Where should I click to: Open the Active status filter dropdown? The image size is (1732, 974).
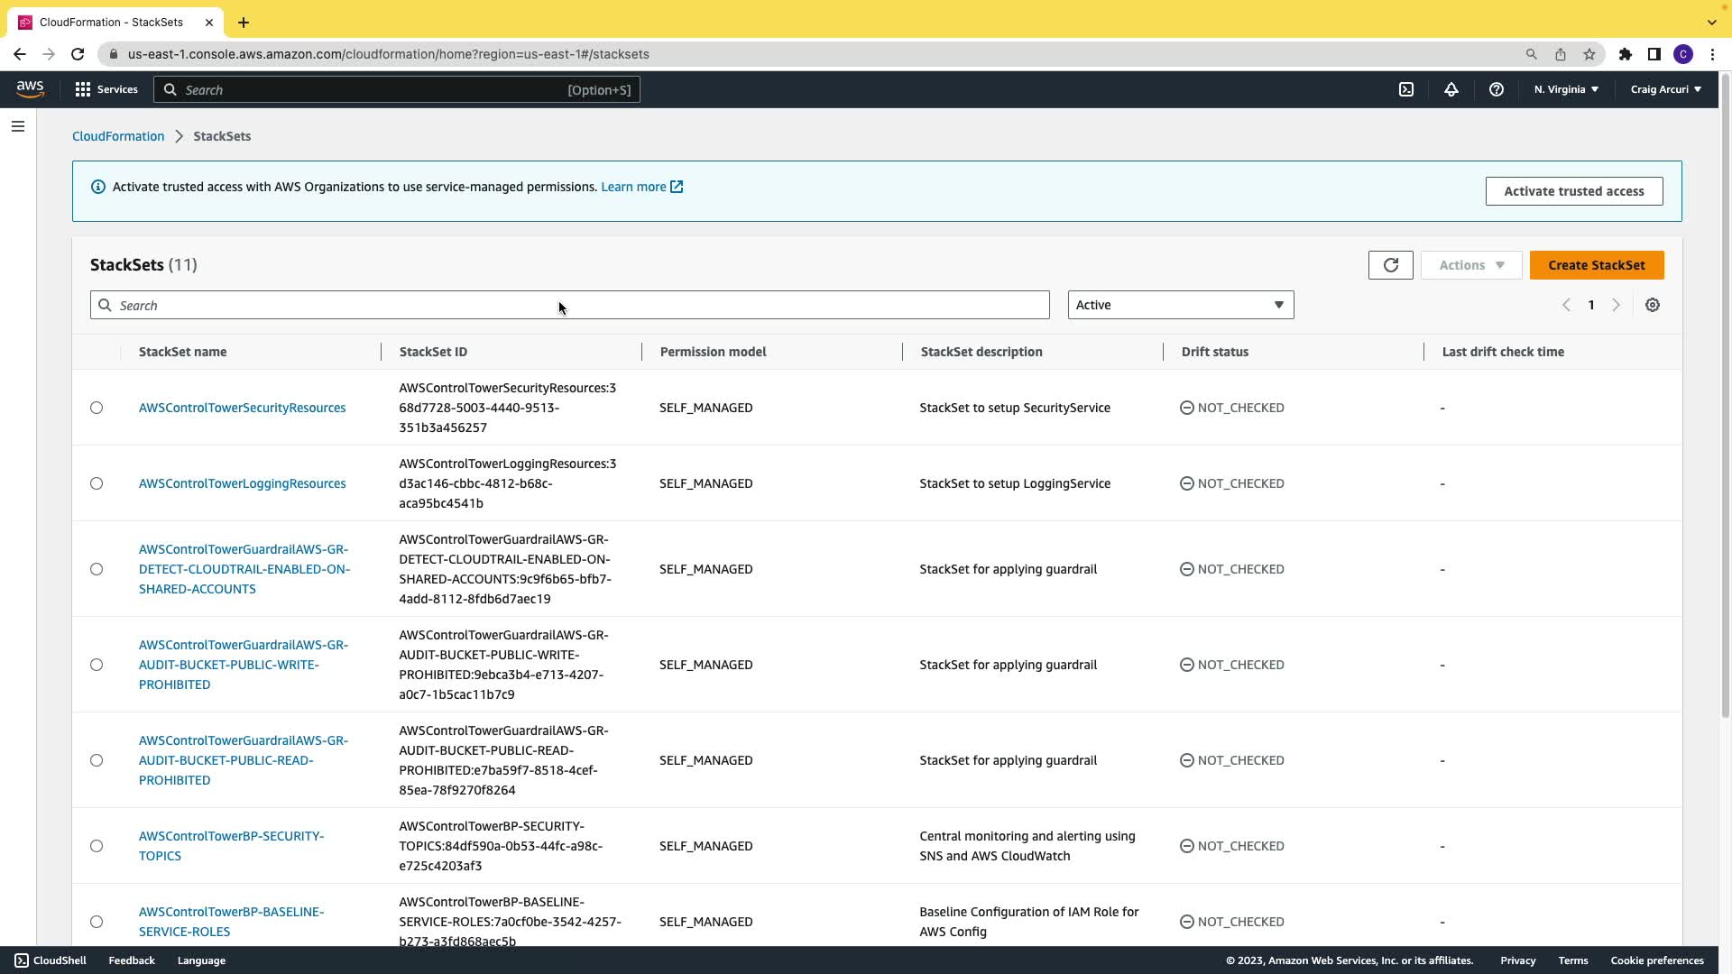1180,305
